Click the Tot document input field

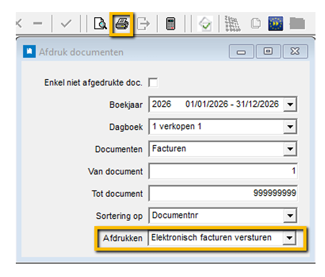[223, 193]
